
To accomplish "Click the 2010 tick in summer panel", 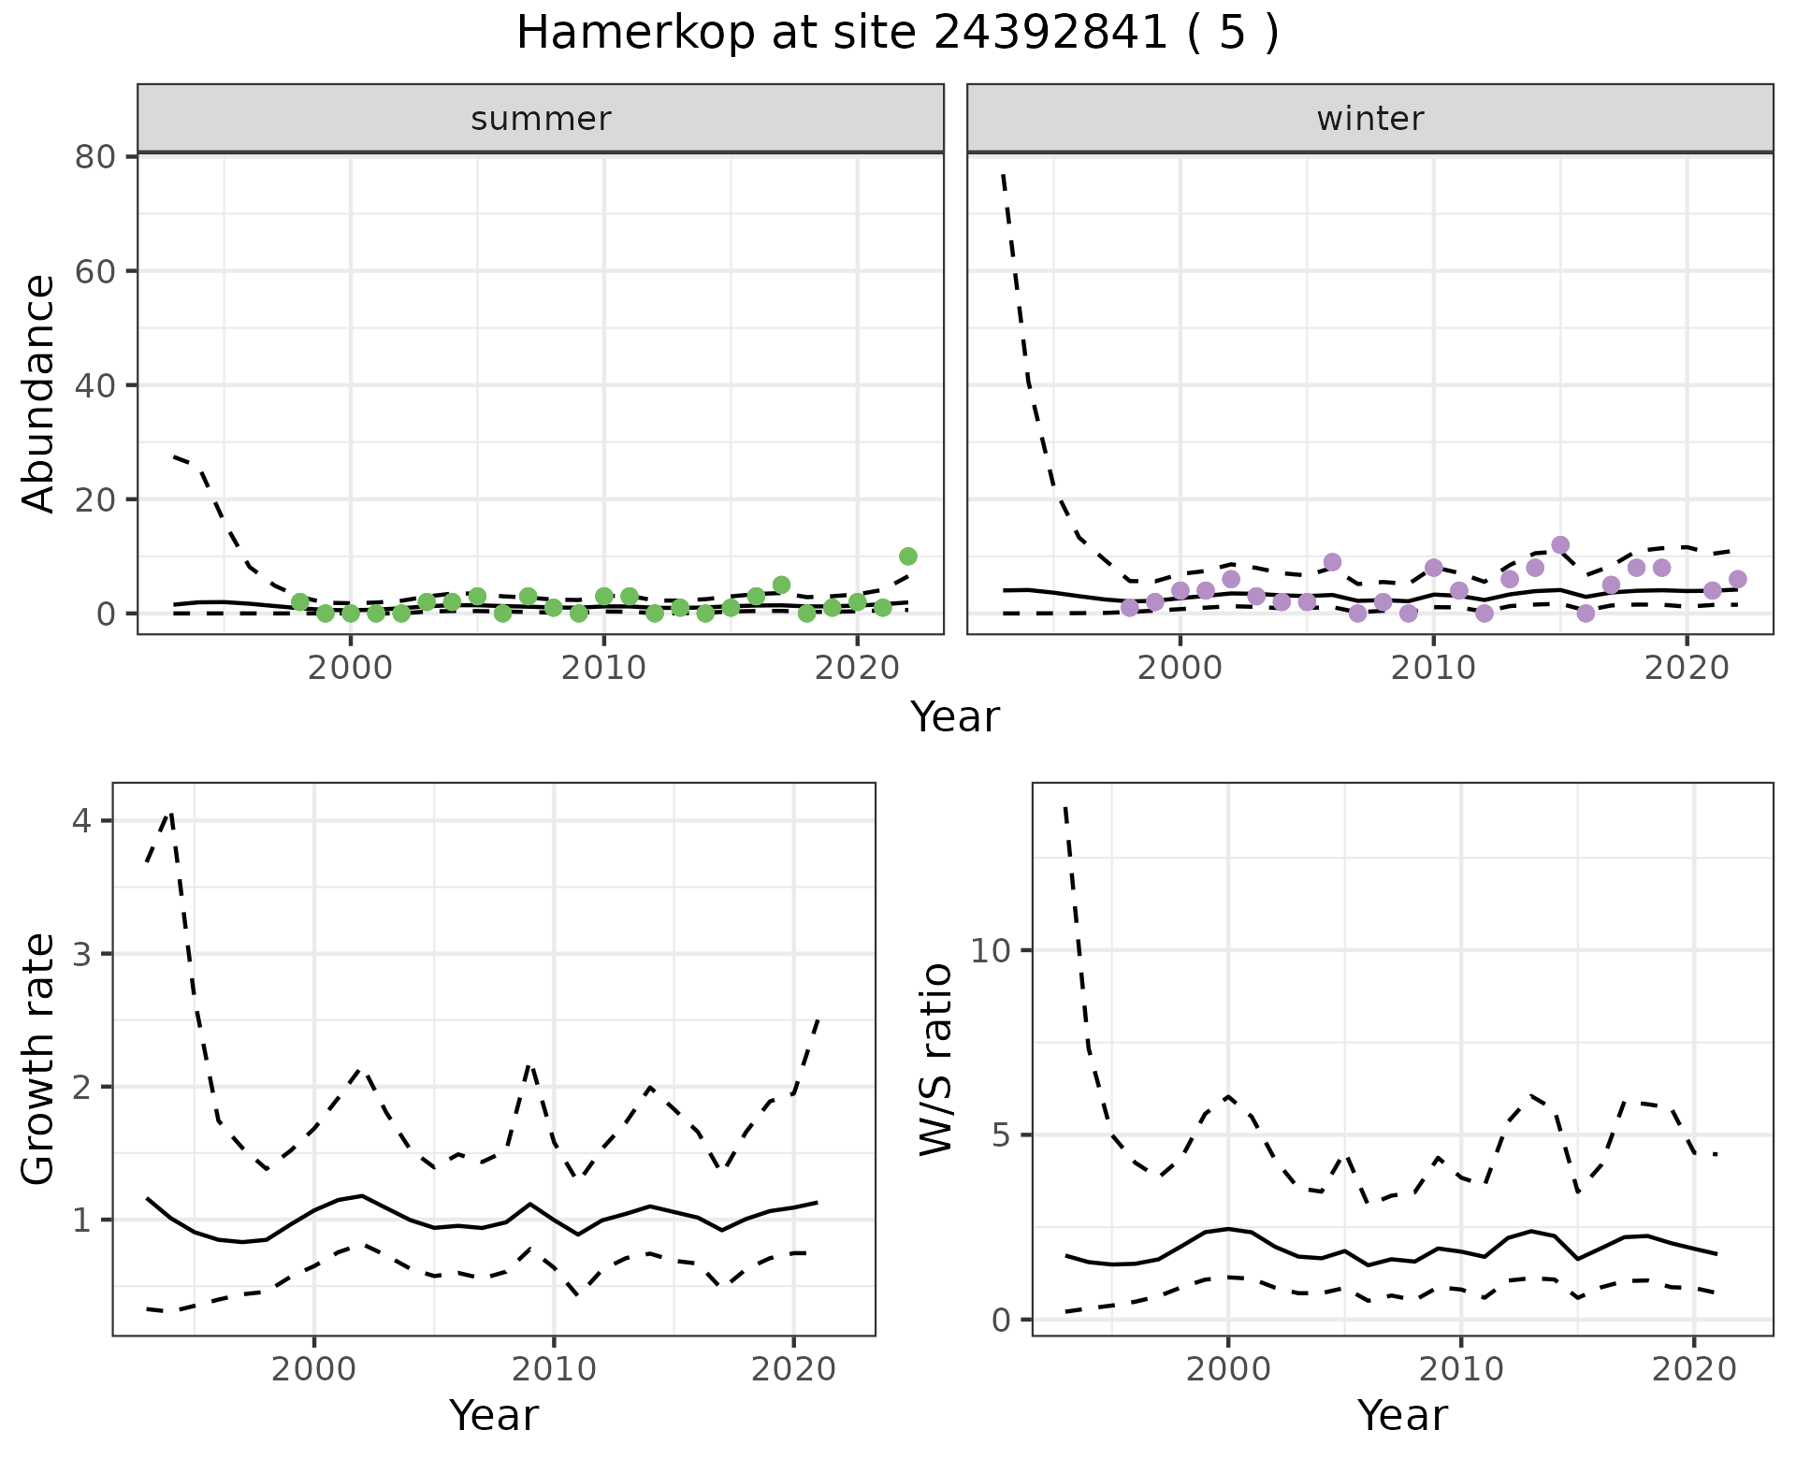I will pyautogui.click(x=603, y=668).
